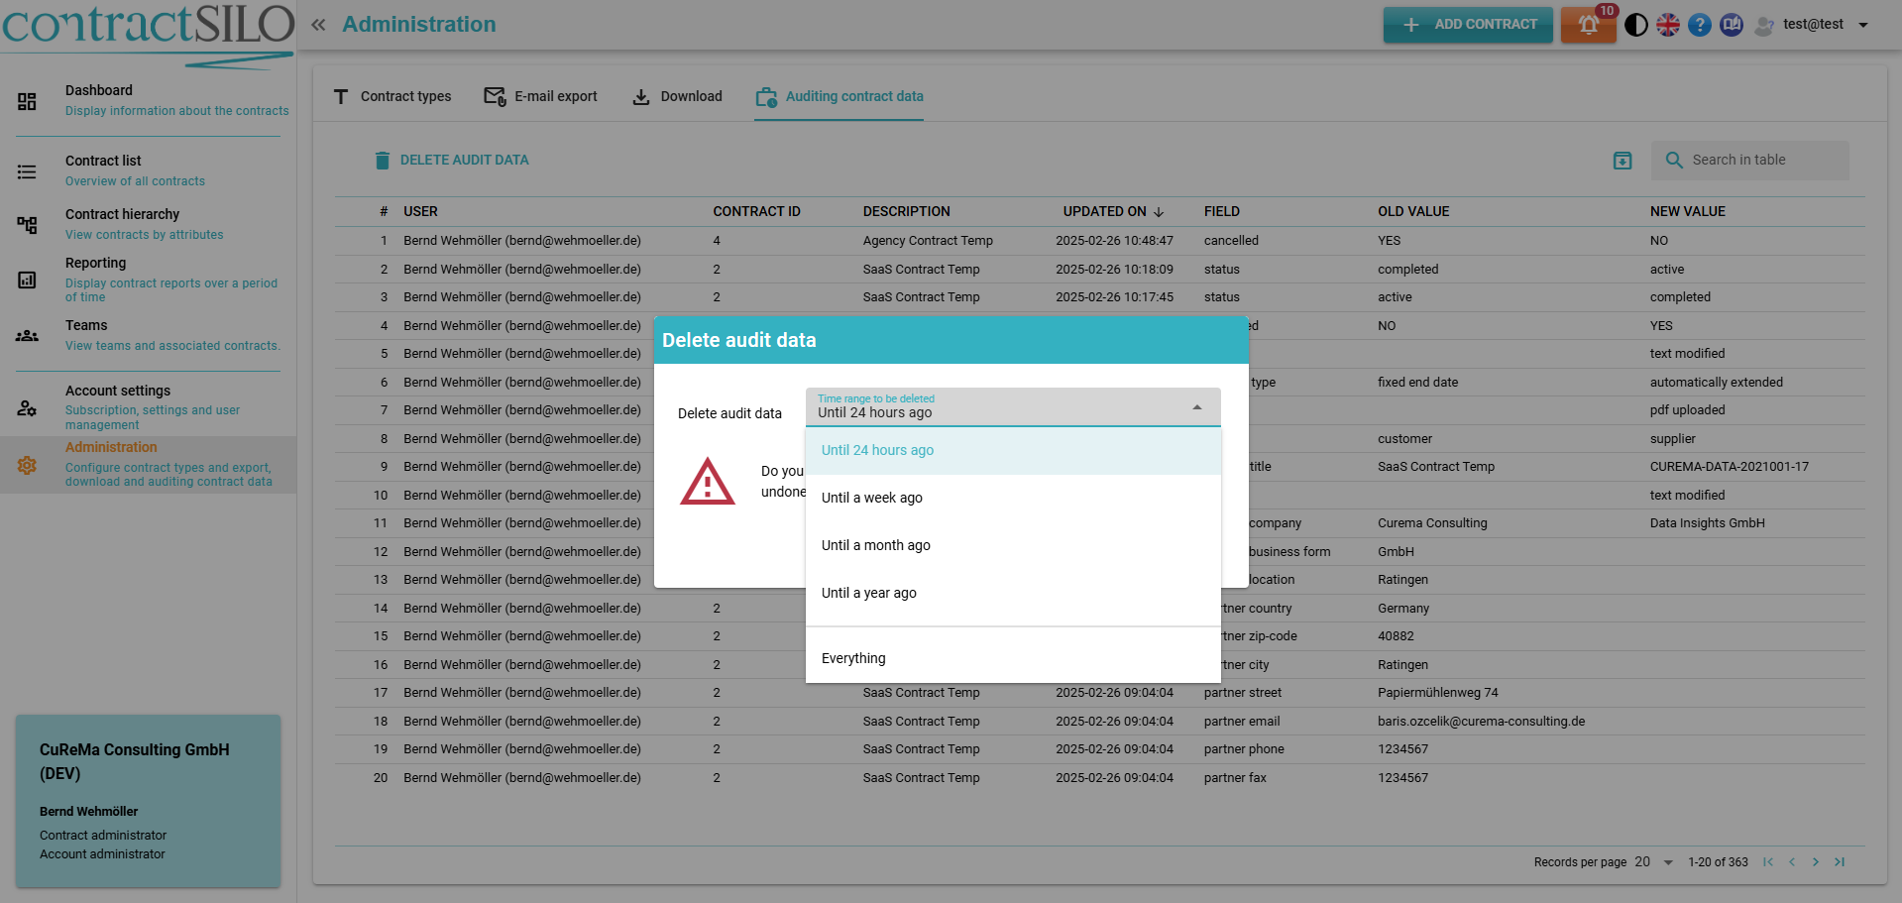Collapse the time range dropdown arrow

pyautogui.click(x=1196, y=407)
